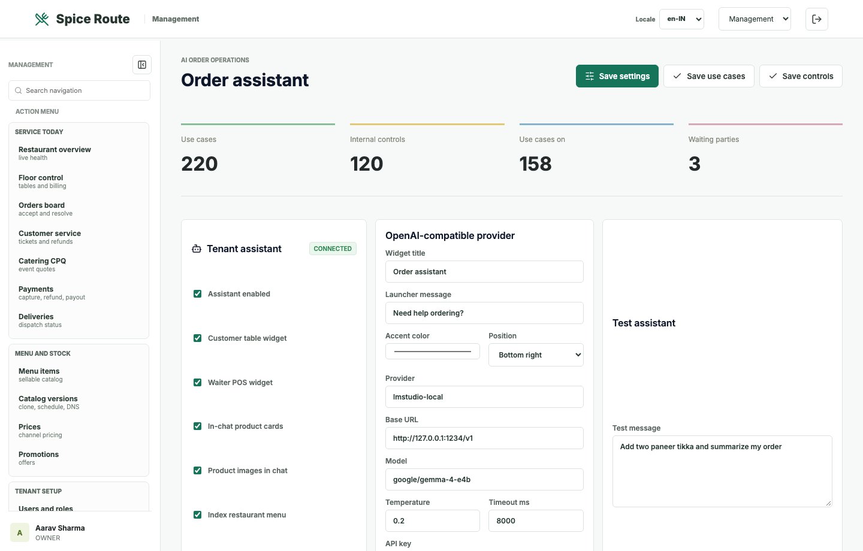Click the Aarav Sharma avatar
The width and height of the screenshot is (863, 551).
[20, 532]
